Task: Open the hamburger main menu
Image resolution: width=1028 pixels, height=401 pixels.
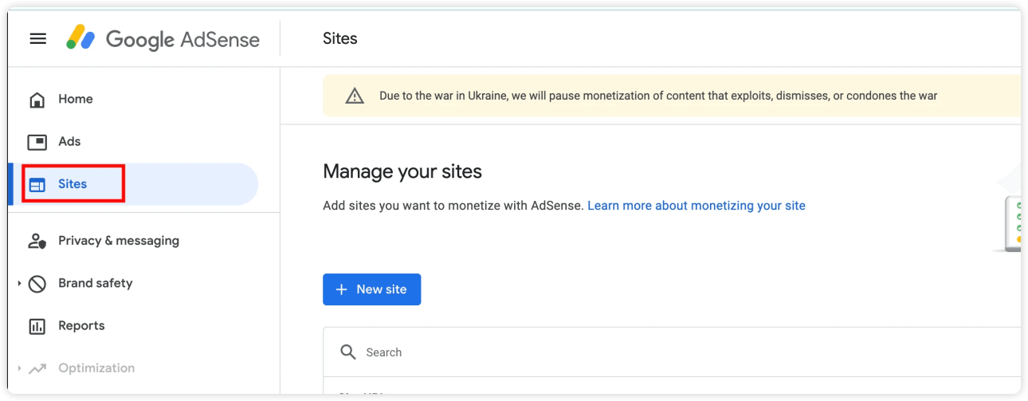Action: click(37, 38)
